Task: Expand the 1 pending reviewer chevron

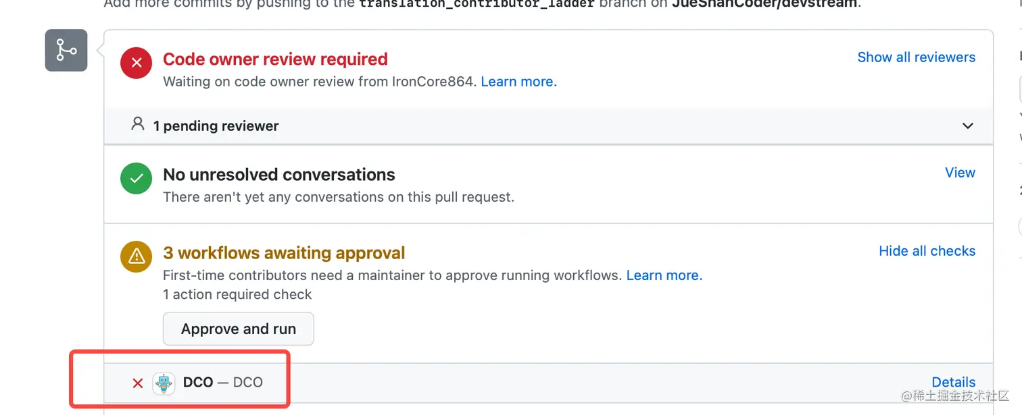Action: click(968, 126)
